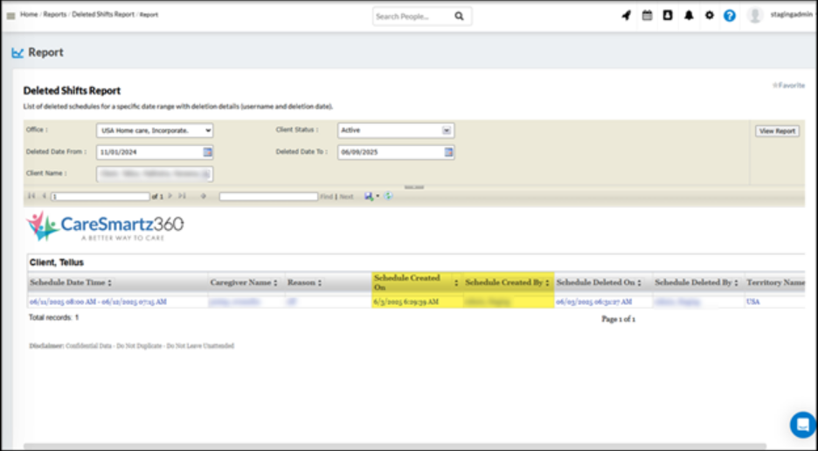Go to previous report page
Image resolution: width=818 pixels, height=451 pixels.
pos(44,197)
